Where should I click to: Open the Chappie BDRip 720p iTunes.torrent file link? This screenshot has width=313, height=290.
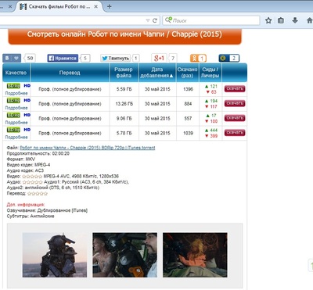pyautogui.click(x=88, y=148)
